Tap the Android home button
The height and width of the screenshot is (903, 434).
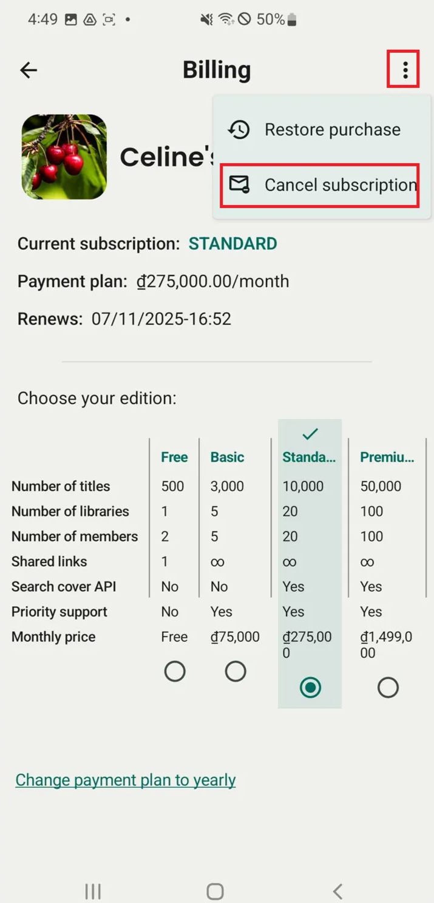coord(215,891)
